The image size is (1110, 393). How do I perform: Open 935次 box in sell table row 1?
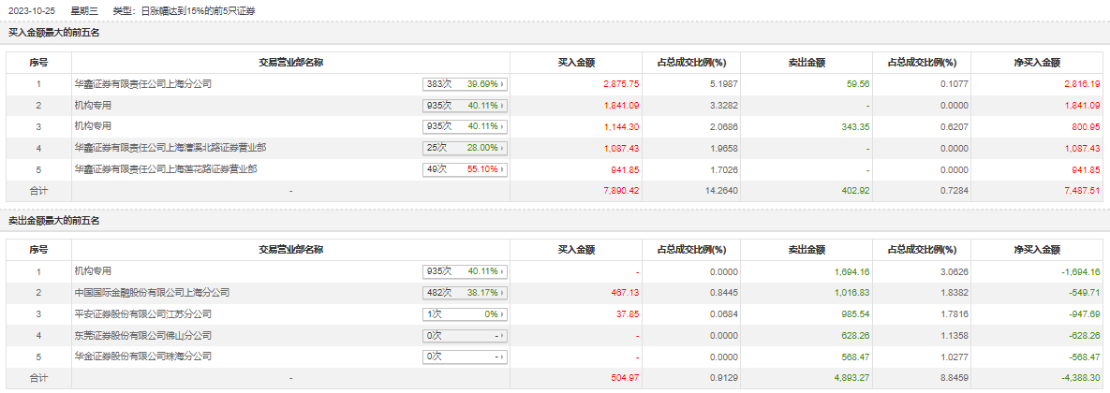[x=465, y=271]
